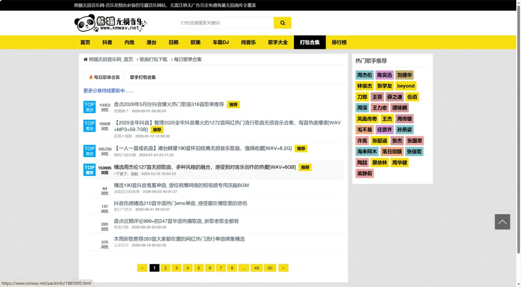The width and height of the screenshot is (521, 287).
Task: Open the 车载DJ nav item
Action: point(220,43)
